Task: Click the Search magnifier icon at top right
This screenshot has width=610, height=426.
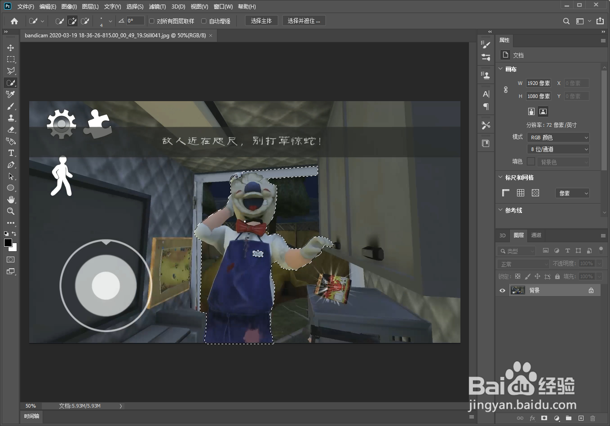Action: 566,21
